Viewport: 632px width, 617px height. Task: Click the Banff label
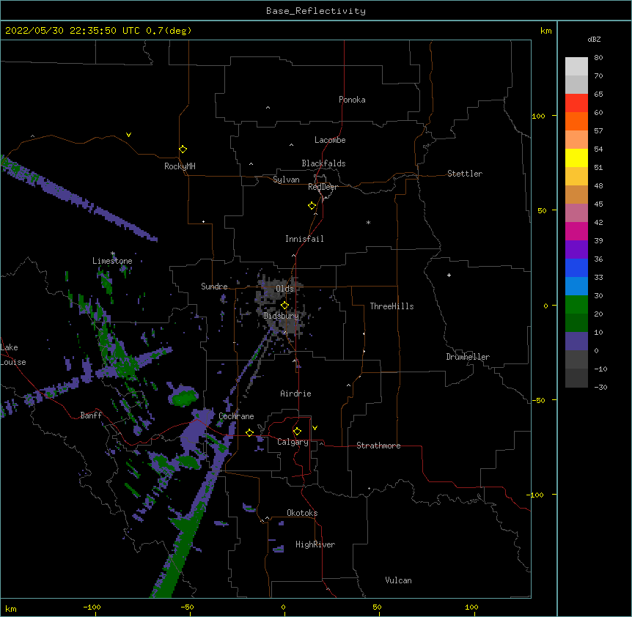91,415
